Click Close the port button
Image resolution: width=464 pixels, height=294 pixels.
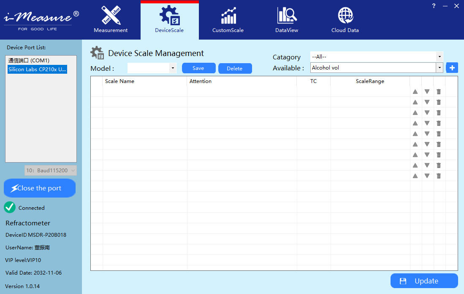pos(40,188)
